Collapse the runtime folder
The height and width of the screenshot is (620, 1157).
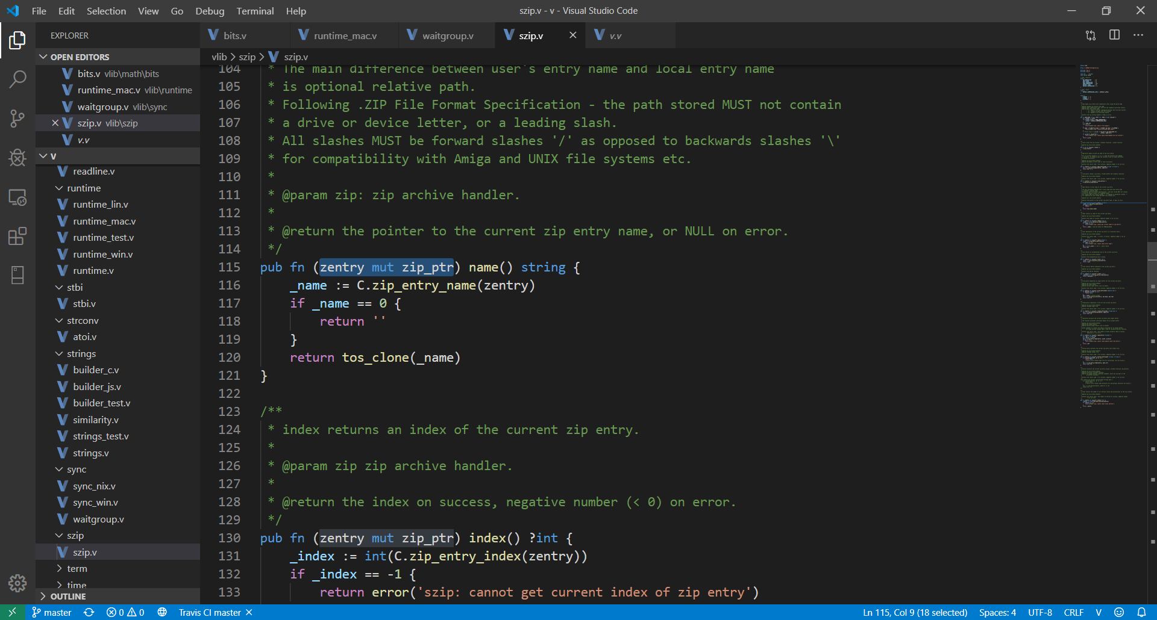(118, 188)
